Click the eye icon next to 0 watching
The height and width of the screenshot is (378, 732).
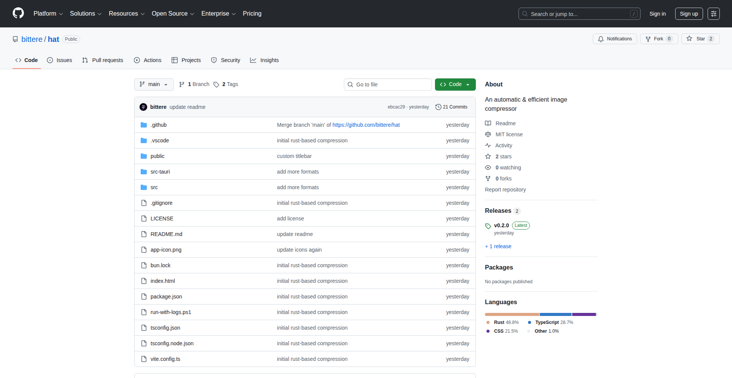tap(488, 167)
